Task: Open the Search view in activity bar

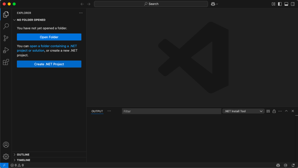Action: tap(6, 26)
